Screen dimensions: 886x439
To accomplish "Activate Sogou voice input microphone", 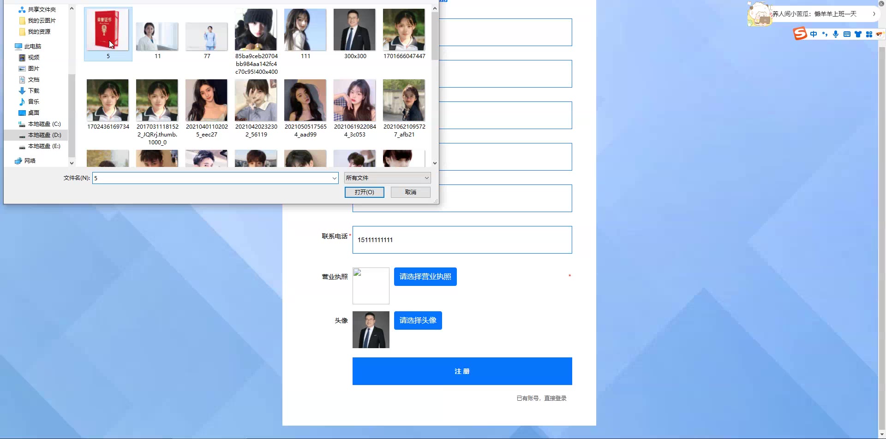I will pos(836,34).
